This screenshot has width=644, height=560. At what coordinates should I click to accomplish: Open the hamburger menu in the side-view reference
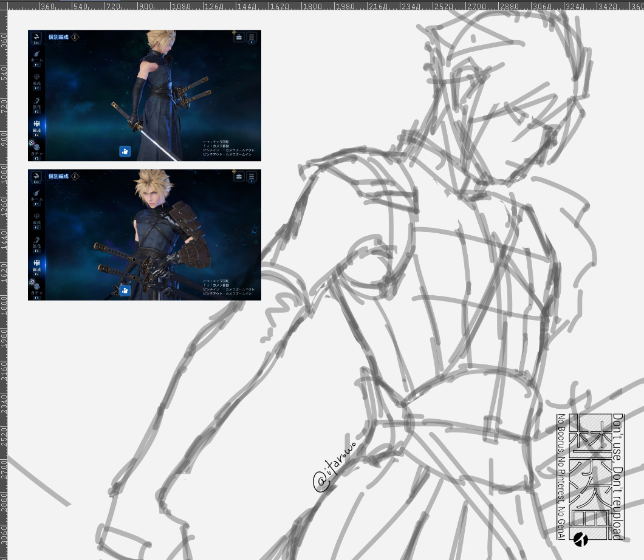[x=252, y=38]
